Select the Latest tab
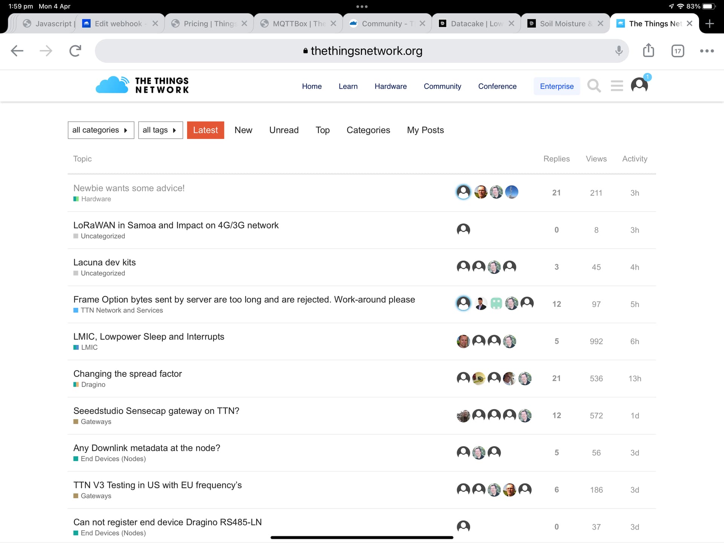The image size is (724, 543). 206,130
